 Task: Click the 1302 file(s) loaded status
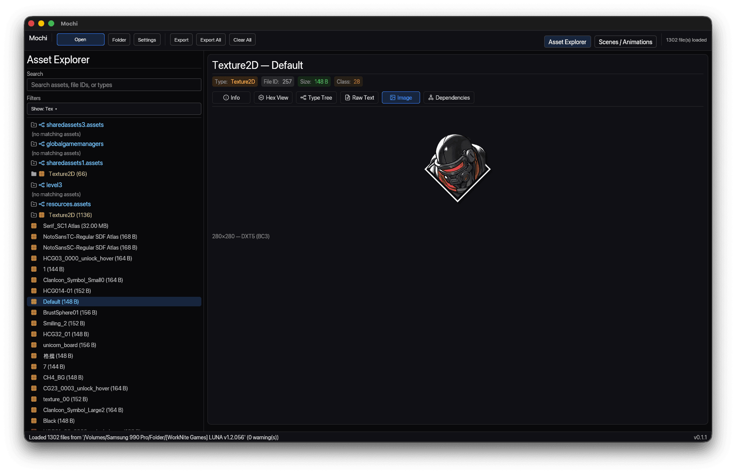[686, 40]
